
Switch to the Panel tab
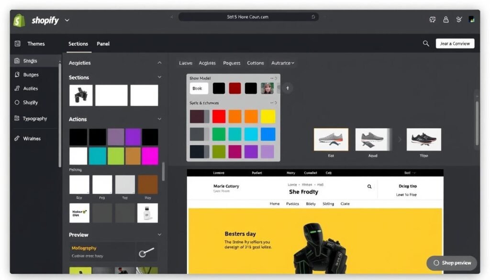103,44
